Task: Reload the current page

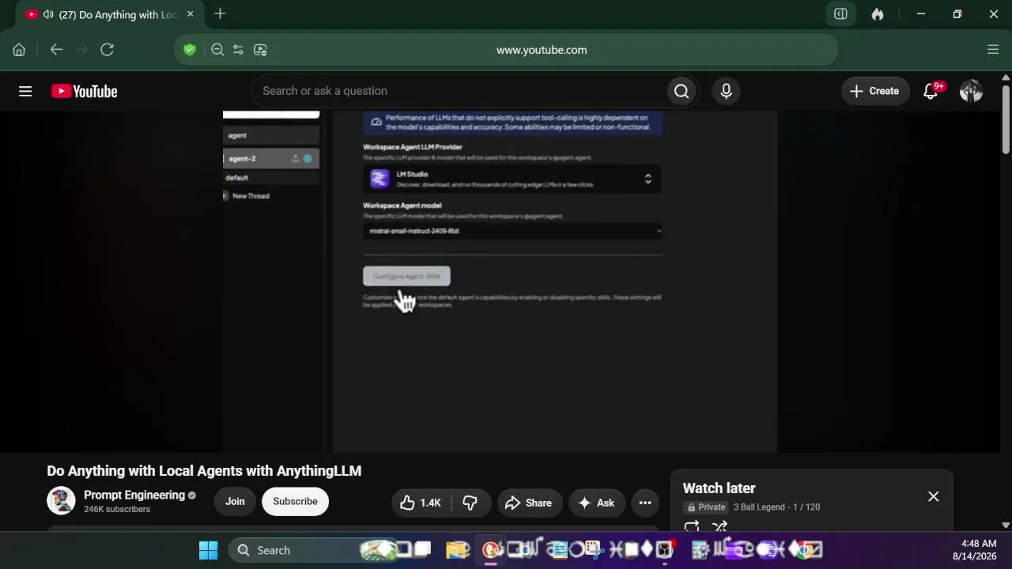Action: [107, 50]
